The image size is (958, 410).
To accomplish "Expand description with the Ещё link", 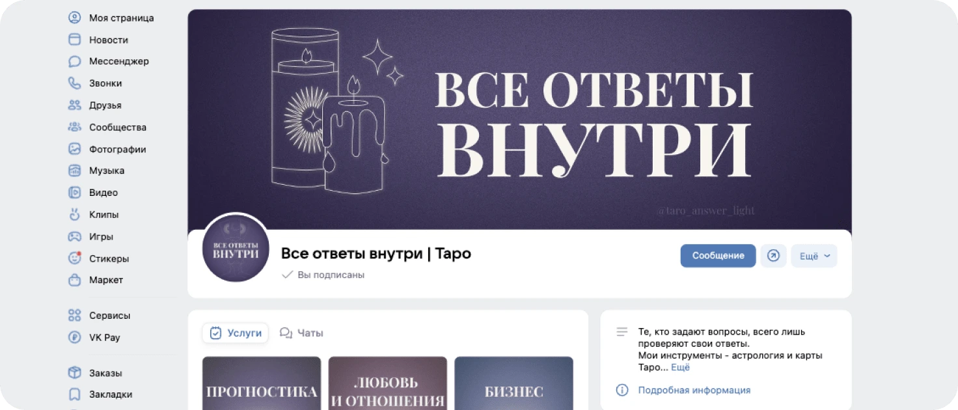I will coord(680,368).
